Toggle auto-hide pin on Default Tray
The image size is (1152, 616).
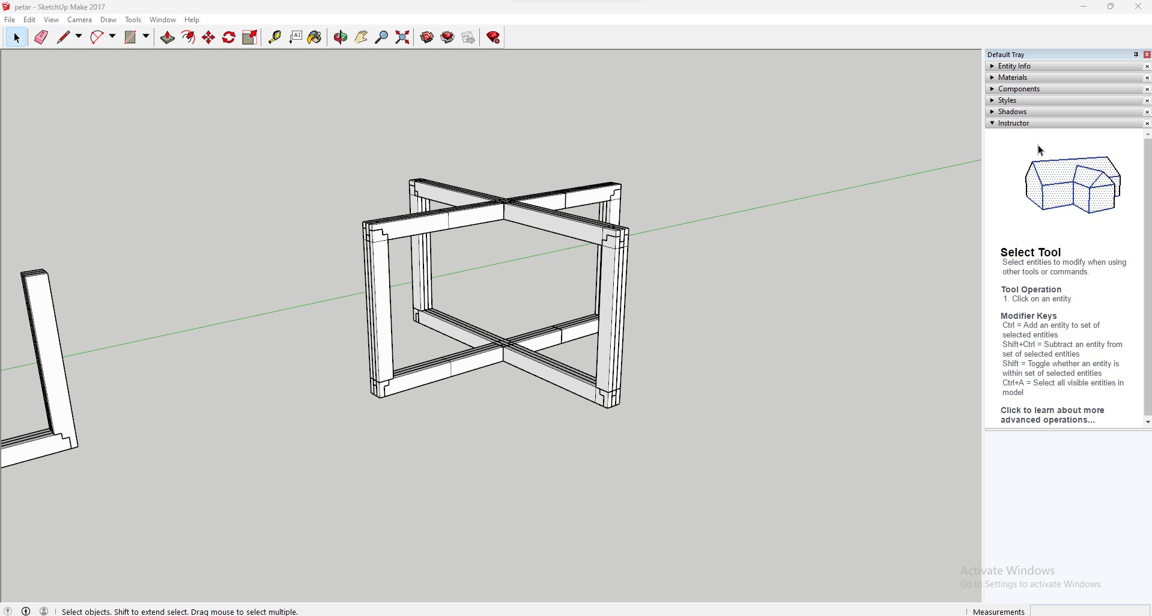[1136, 55]
